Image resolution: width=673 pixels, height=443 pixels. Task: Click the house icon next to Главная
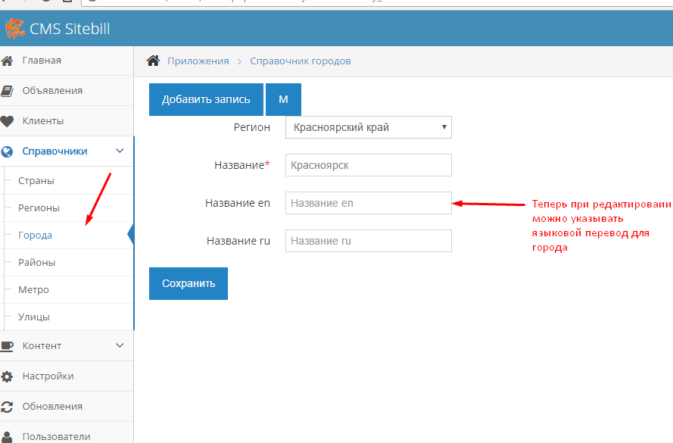8,61
